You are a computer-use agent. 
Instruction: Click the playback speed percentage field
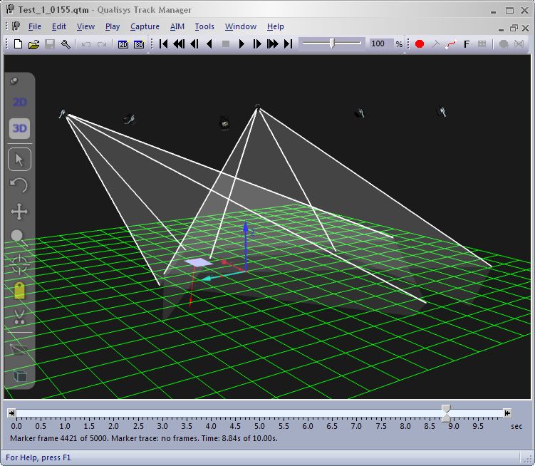click(378, 43)
